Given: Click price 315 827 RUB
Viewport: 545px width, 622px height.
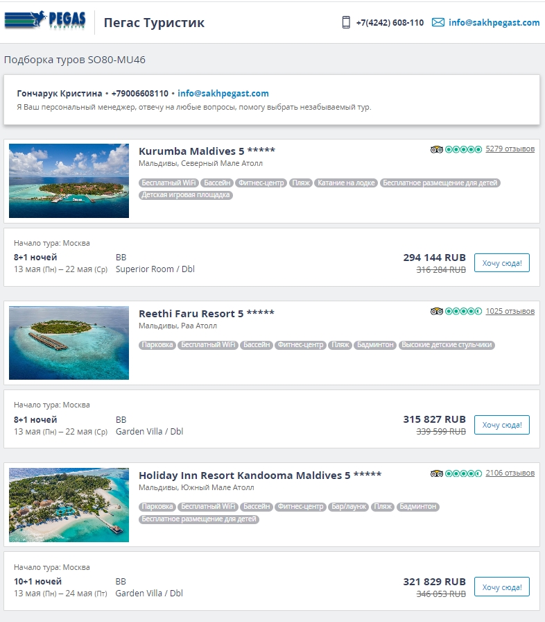Looking at the screenshot, I should tap(434, 419).
